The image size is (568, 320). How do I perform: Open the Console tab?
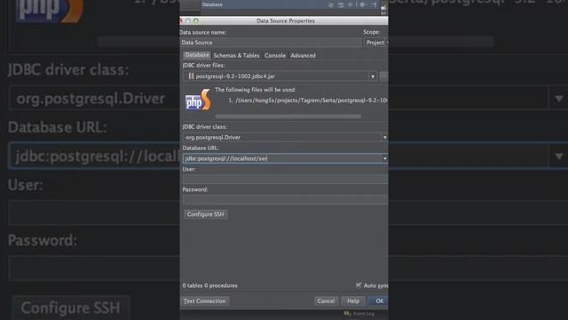click(x=275, y=55)
